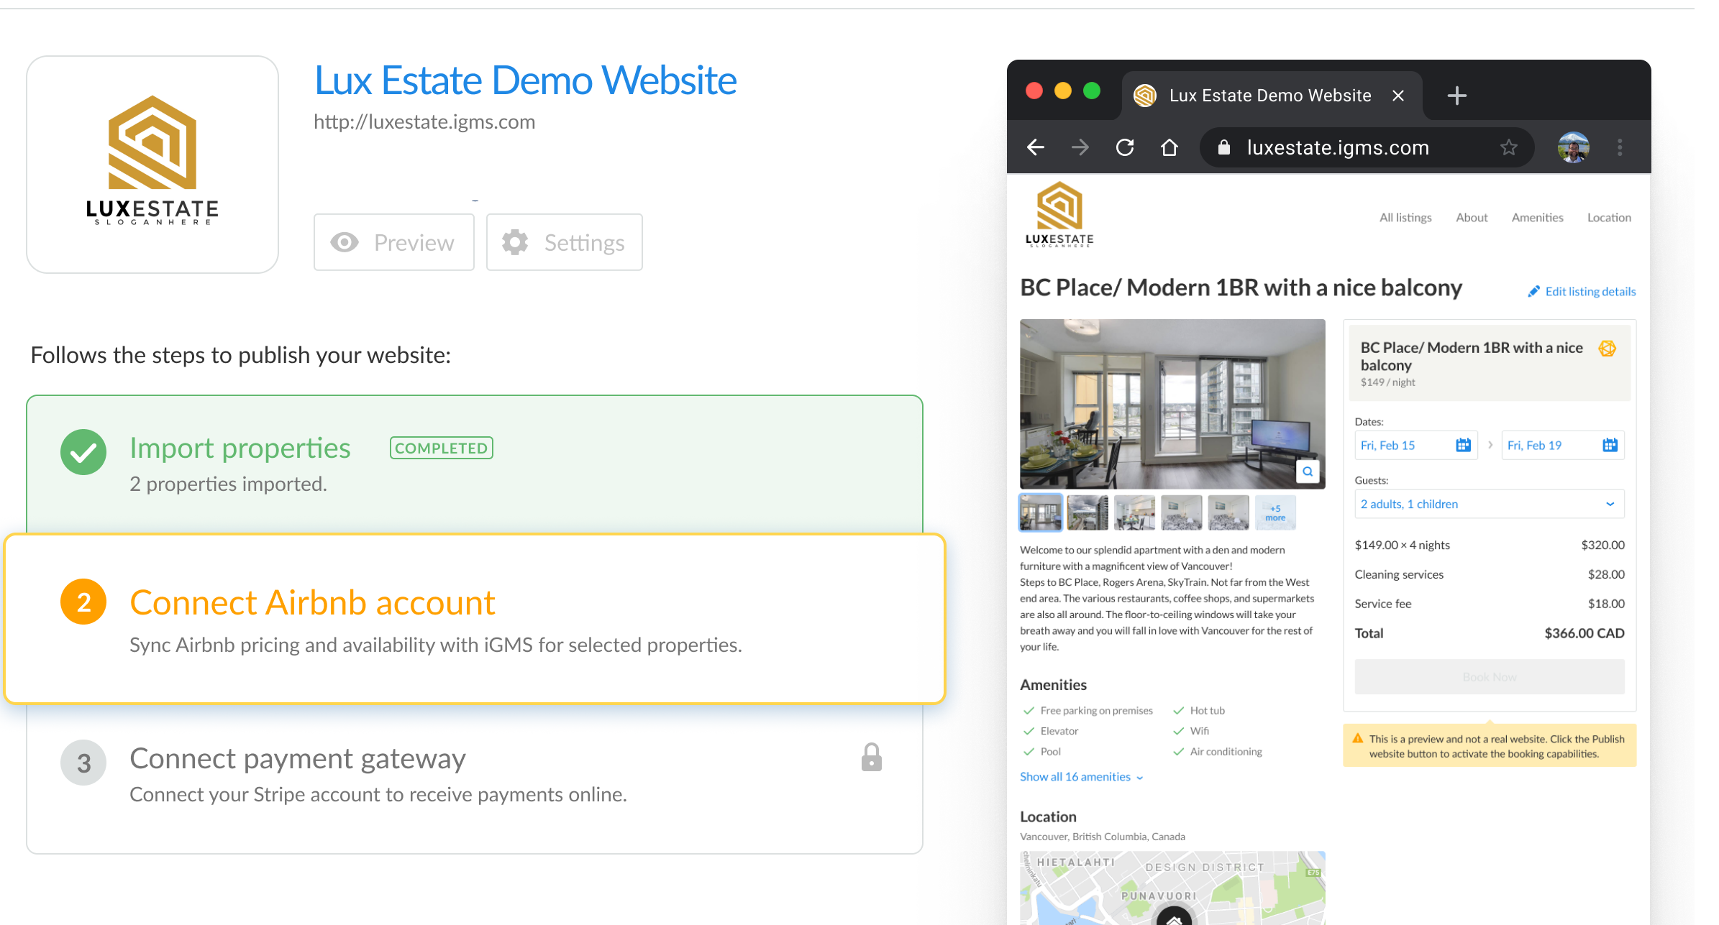The image size is (1719, 925).
Task: Open the About nav item
Action: point(1472,217)
